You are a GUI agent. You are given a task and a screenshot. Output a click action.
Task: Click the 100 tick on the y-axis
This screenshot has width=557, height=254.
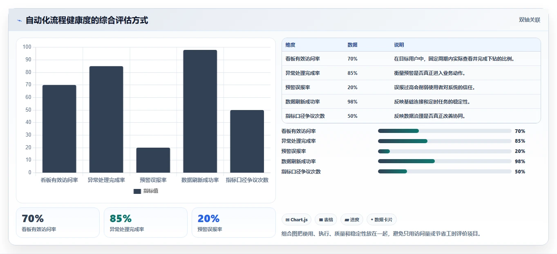coord(27,47)
